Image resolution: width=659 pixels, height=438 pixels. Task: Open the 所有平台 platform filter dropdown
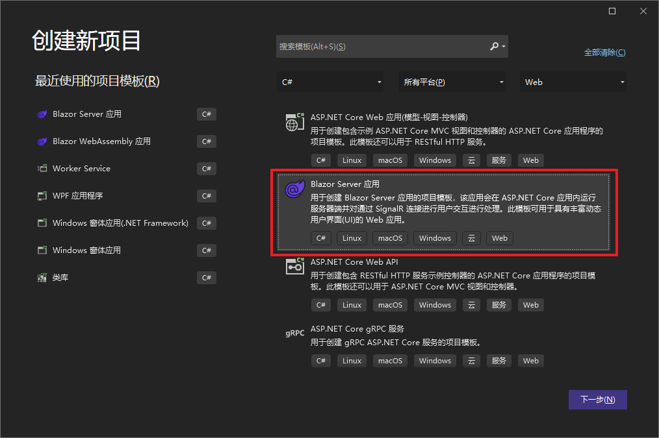click(x=452, y=82)
